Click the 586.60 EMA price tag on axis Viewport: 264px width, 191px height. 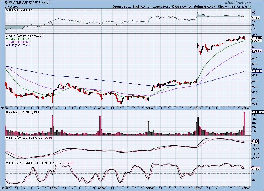click(x=257, y=51)
